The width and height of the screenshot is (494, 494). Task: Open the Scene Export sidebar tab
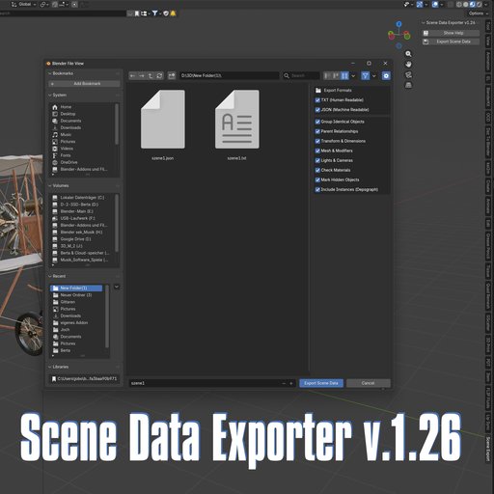488,449
